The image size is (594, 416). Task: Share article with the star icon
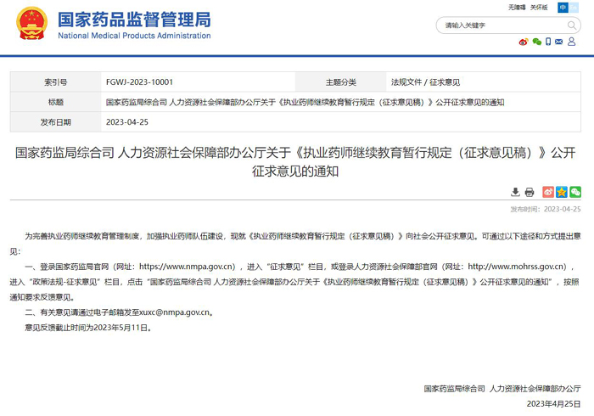point(562,192)
